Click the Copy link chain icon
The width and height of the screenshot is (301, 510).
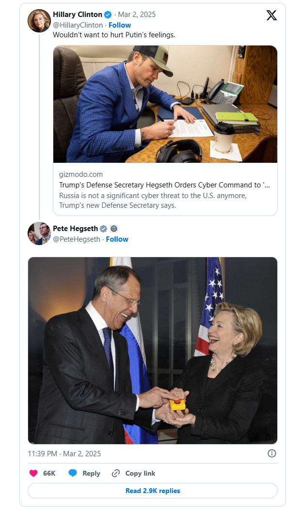point(115,473)
